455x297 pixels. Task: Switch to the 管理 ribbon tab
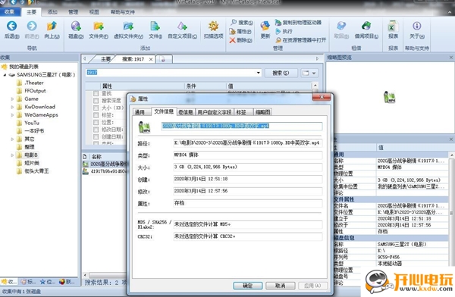(73, 12)
